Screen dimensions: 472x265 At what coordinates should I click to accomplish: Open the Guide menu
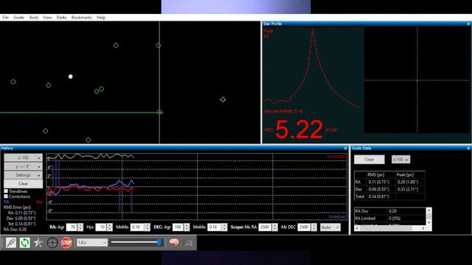point(18,18)
